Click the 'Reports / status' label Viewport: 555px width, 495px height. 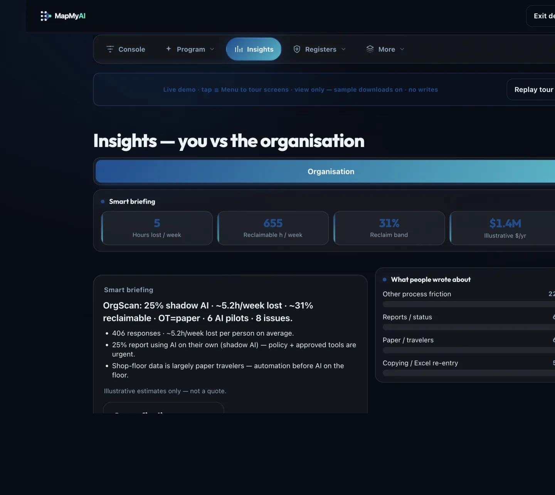tap(407, 317)
